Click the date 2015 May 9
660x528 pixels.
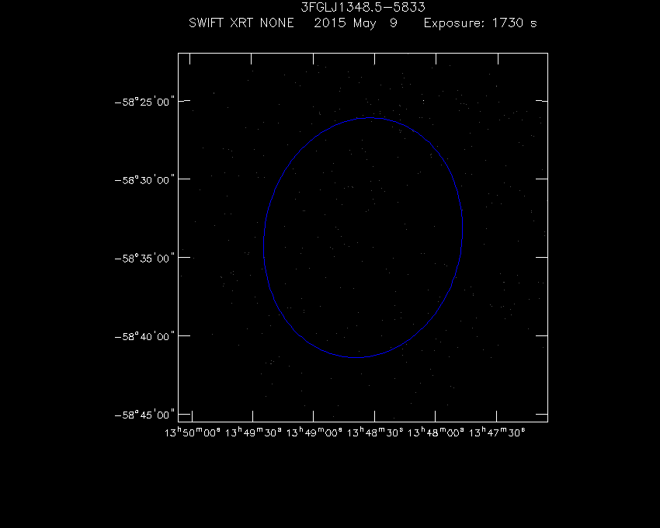click(x=356, y=23)
